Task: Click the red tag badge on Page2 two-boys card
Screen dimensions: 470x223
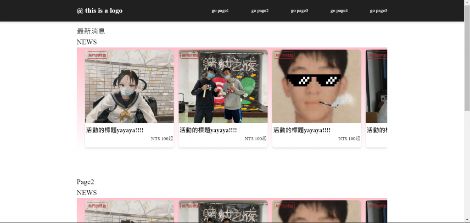Action: pos(190,206)
